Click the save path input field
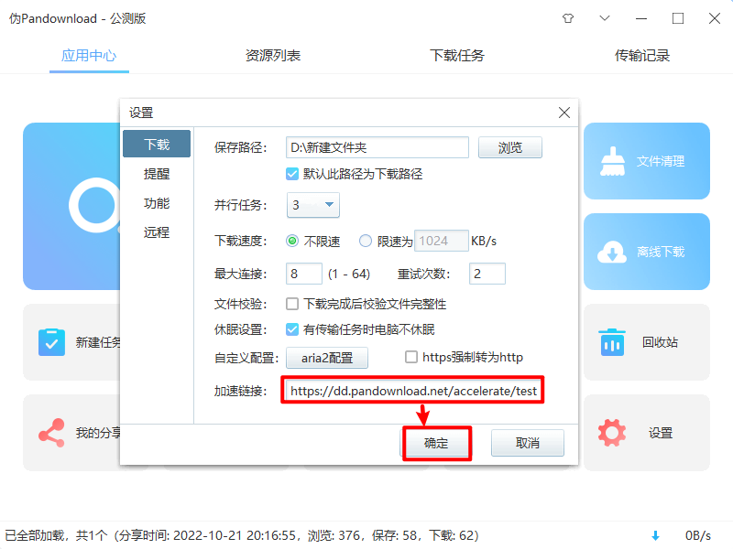The image size is (733, 549). [377, 147]
